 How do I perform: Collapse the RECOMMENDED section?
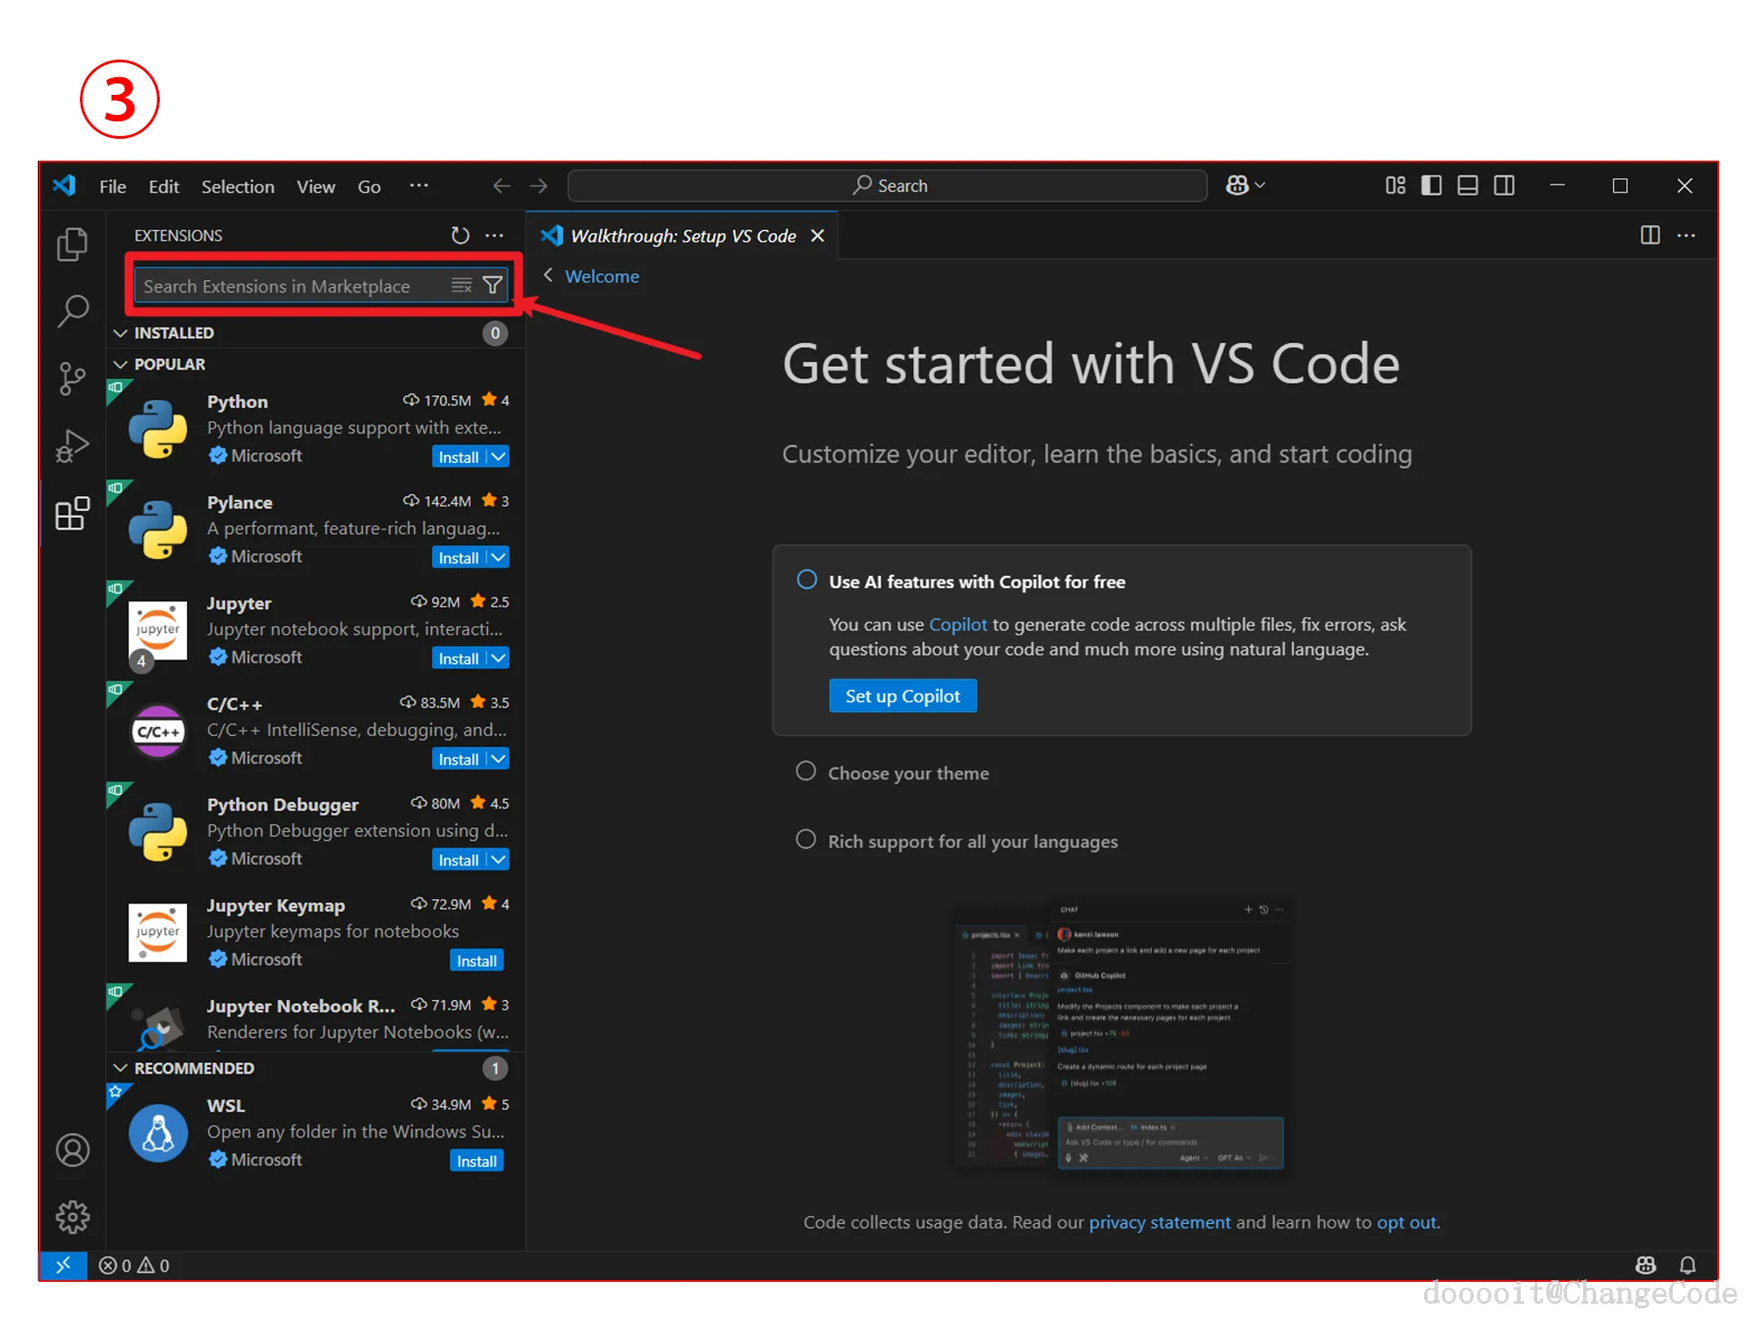tap(193, 1068)
